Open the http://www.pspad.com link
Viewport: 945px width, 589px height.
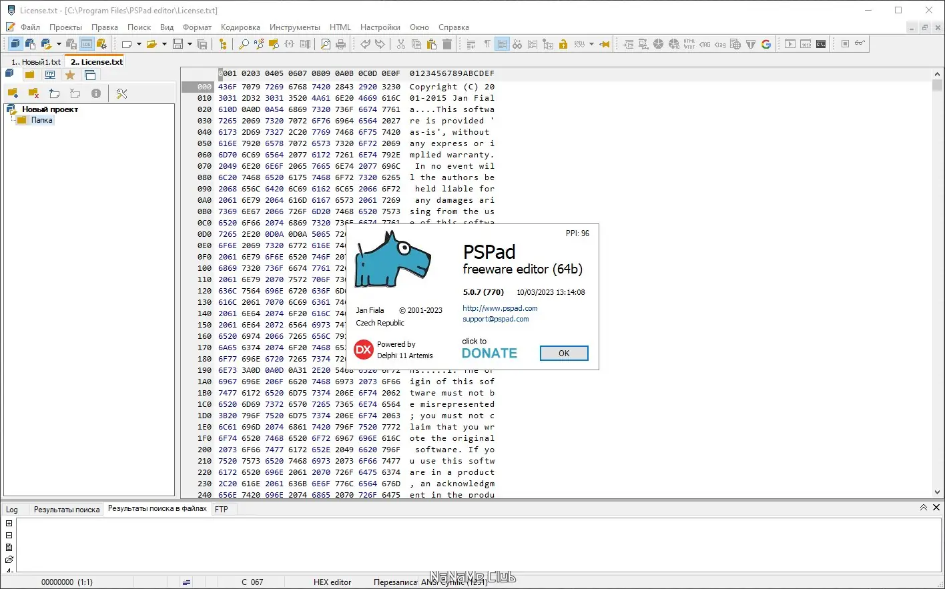tap(500, 308)
